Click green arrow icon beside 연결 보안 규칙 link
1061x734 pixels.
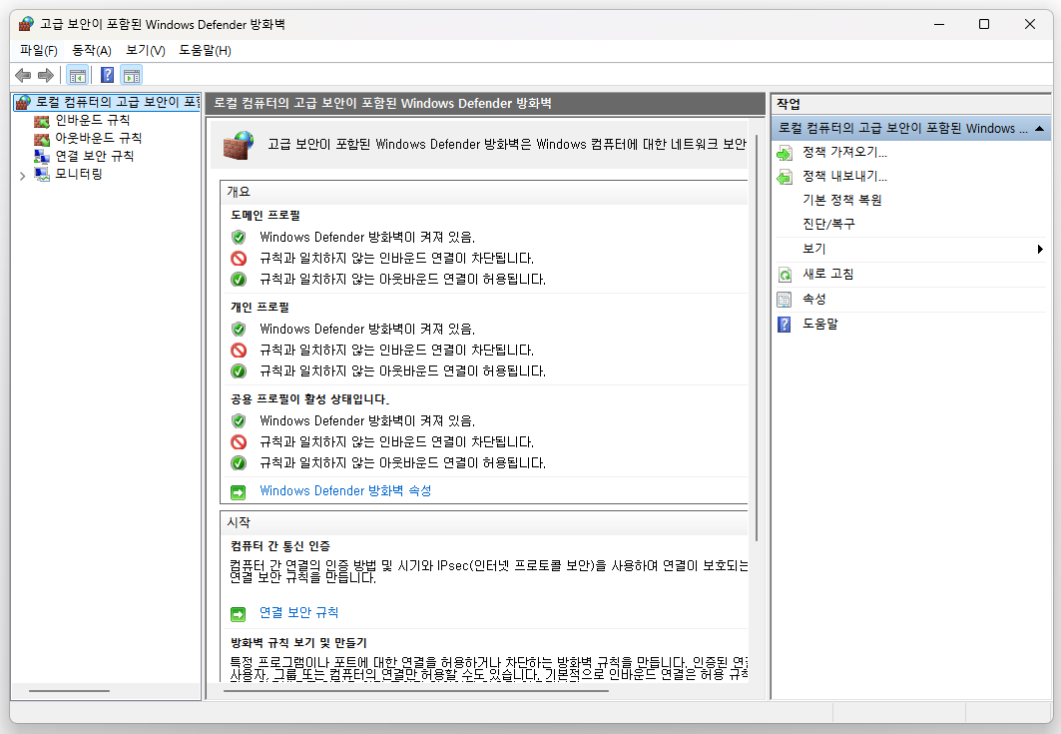coord(239,614)
